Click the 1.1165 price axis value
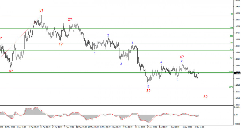241x129 pixels. (x=237, y=105)
